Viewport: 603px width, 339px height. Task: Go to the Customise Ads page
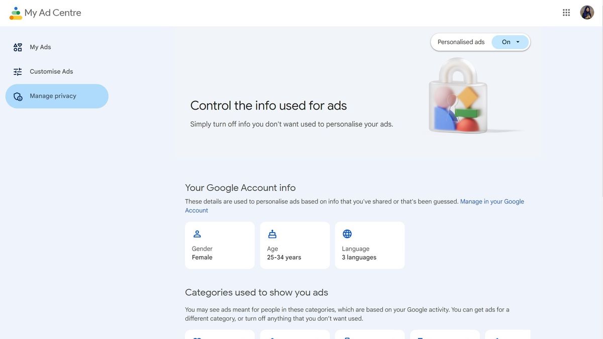(51, 71)
